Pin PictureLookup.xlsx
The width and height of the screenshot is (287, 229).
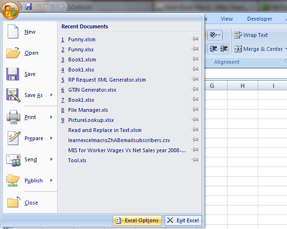(195, 120)
